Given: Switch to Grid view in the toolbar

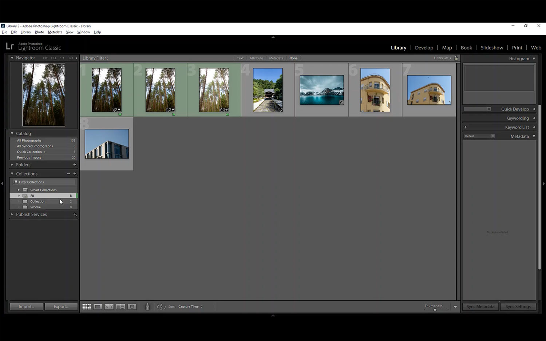Looking at the screenshot, I should [x=86, y=307].
